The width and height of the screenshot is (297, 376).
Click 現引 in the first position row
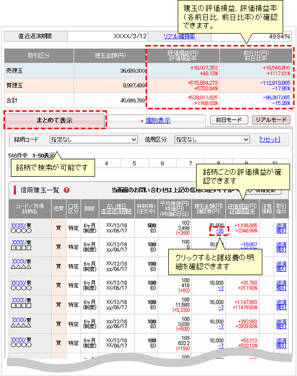tap(281, 231)
